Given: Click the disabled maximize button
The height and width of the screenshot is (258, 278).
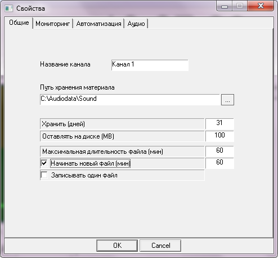Looking at the screenshot, I should (x=240, y=6).
